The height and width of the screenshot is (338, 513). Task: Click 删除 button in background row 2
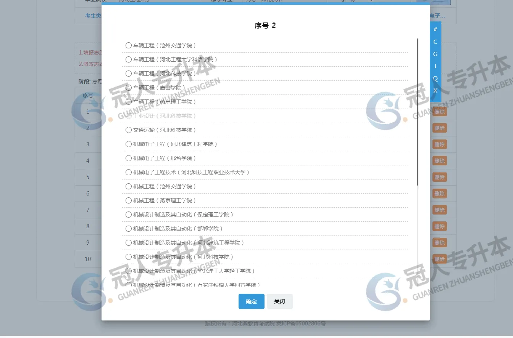(440, 128)
